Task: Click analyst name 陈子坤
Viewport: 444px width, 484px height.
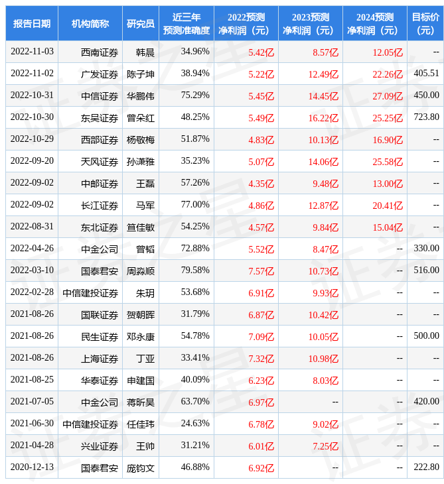Action: 141,74
